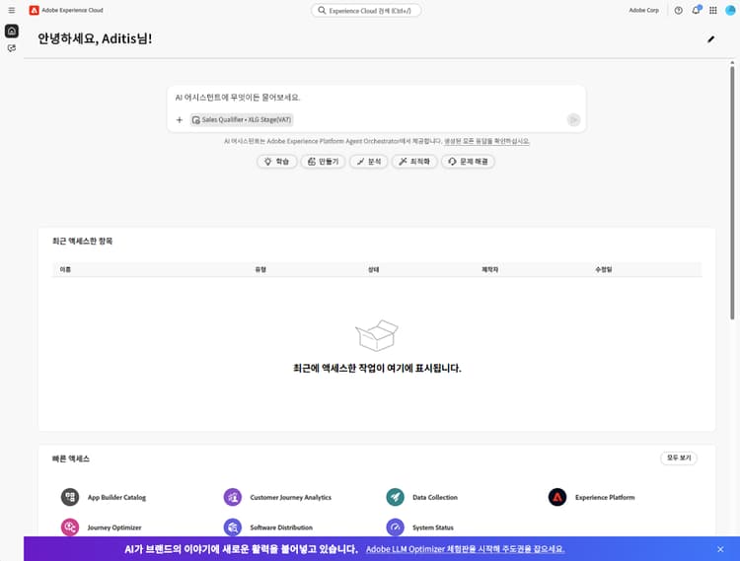Open the App Builder Catalog icon
Screen dimensions: 740x561
point(70,497)
